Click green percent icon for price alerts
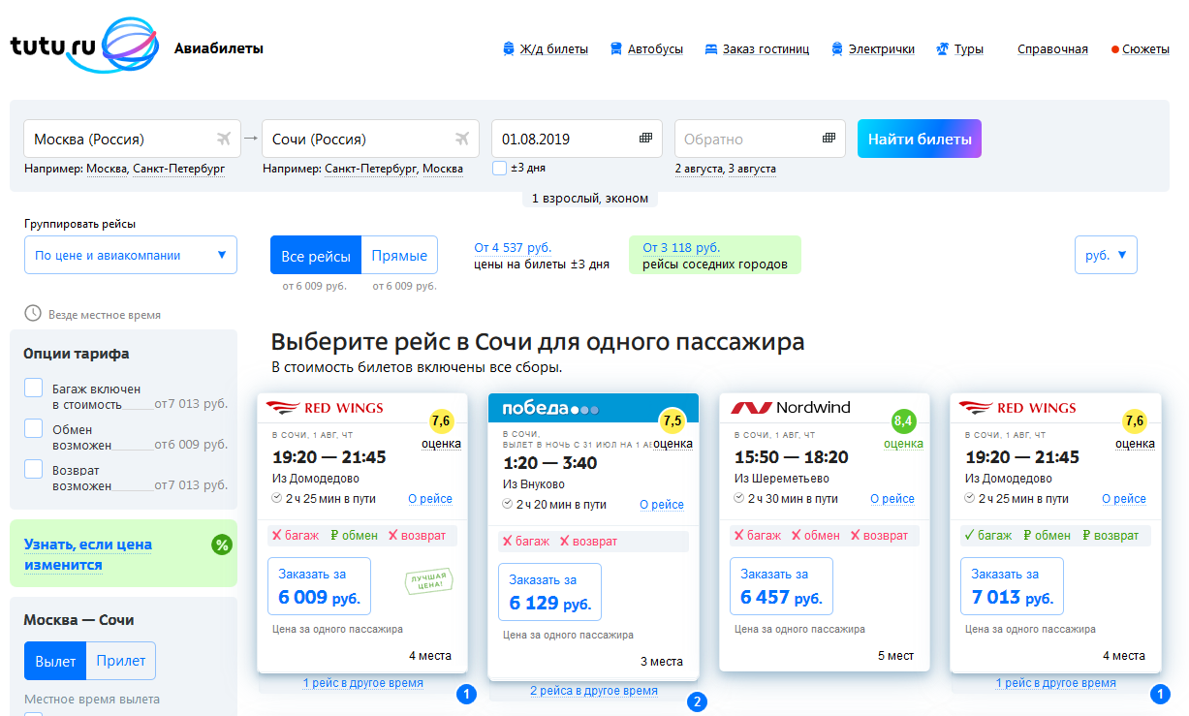The height and width of the screenshot is (716, 1189). pyautogui.click(x=222, y=545)
